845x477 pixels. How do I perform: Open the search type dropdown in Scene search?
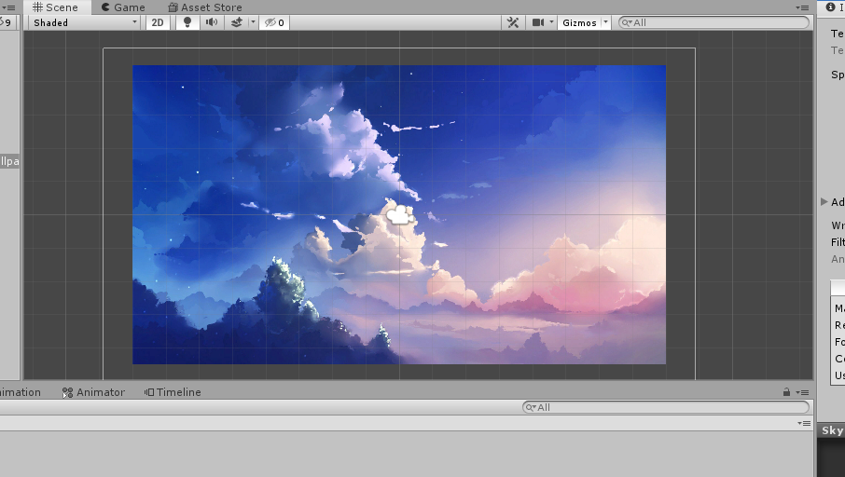pos(628,22)
